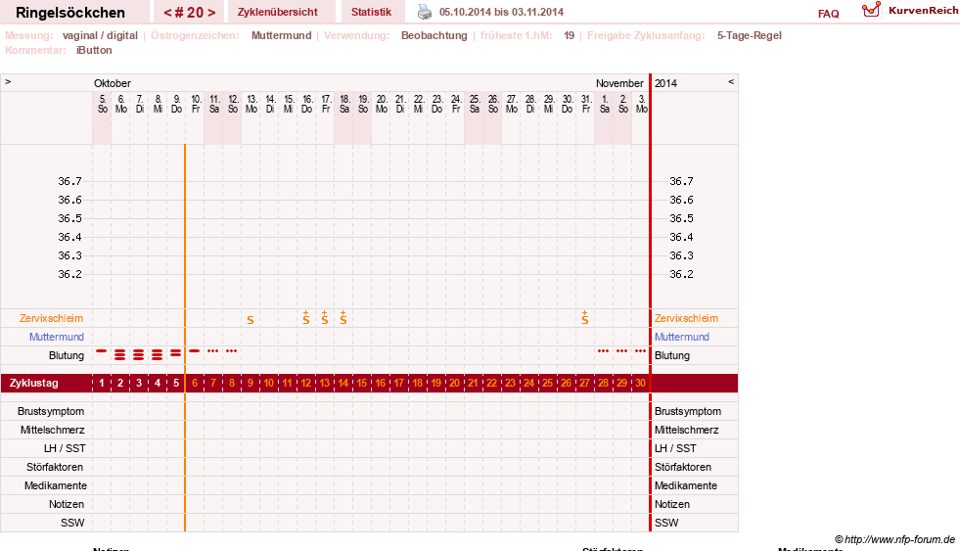
Task: Click spotting dots on cycle day 28
Action: 603,350
